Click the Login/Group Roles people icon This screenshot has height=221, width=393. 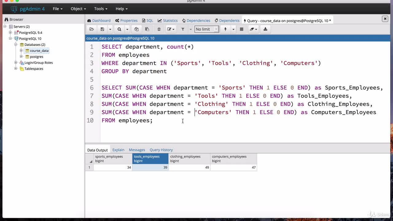pyautogui.click(x=22, y=63)
